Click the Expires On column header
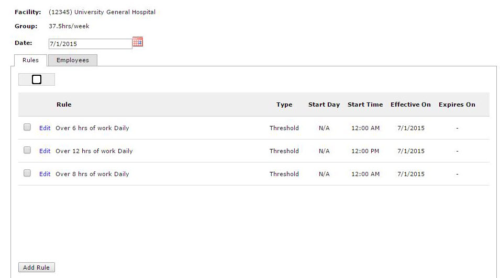Screen dimensions: 500x278 pyautogui.click(x=457, y=105)
